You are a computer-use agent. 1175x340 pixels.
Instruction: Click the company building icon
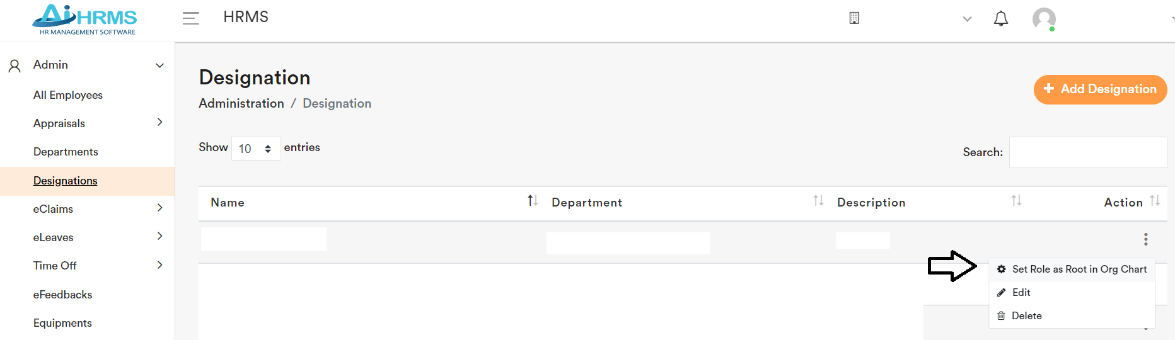854,18
